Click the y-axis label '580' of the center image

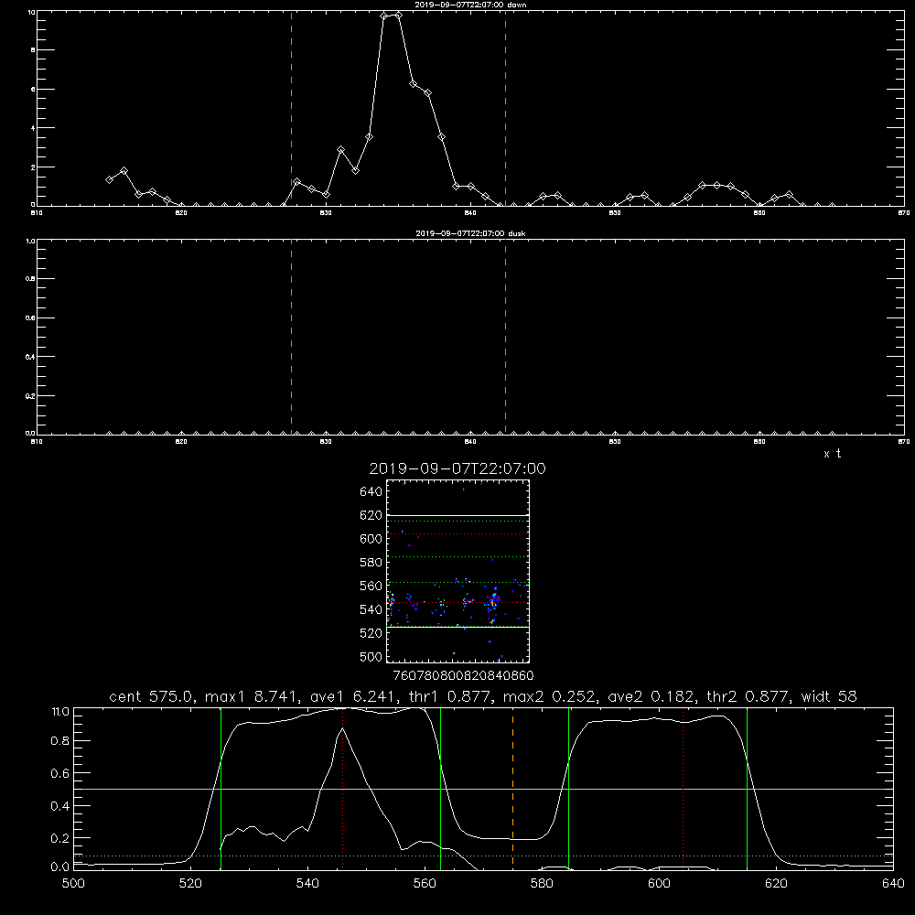tap(371, 563)
